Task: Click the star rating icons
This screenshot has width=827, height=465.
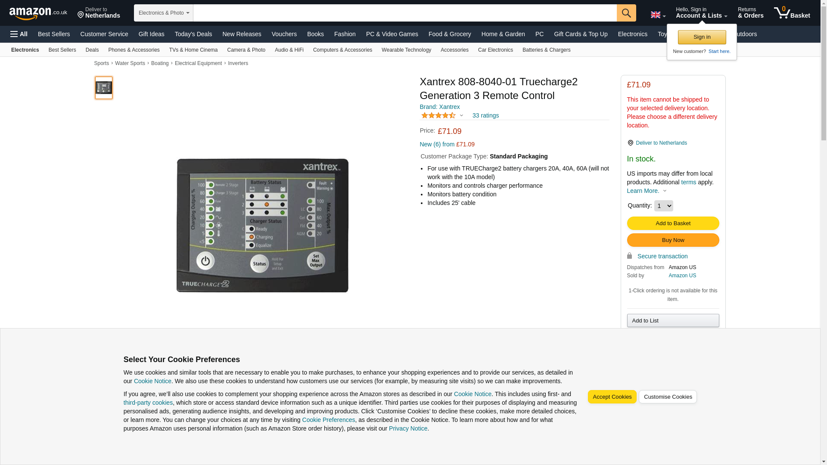Action: pyautogui.click(x=438, y=115)
